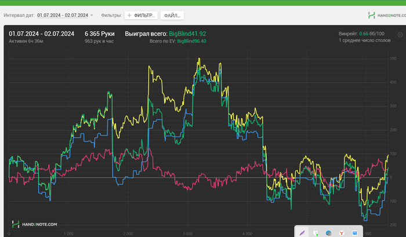Click the Hand2Note logo in the header

click(x=371, y=15)
